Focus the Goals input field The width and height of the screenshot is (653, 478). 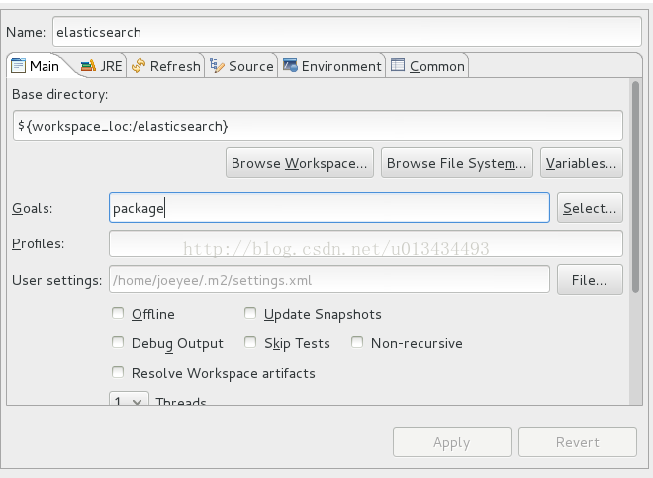[329, 207]
